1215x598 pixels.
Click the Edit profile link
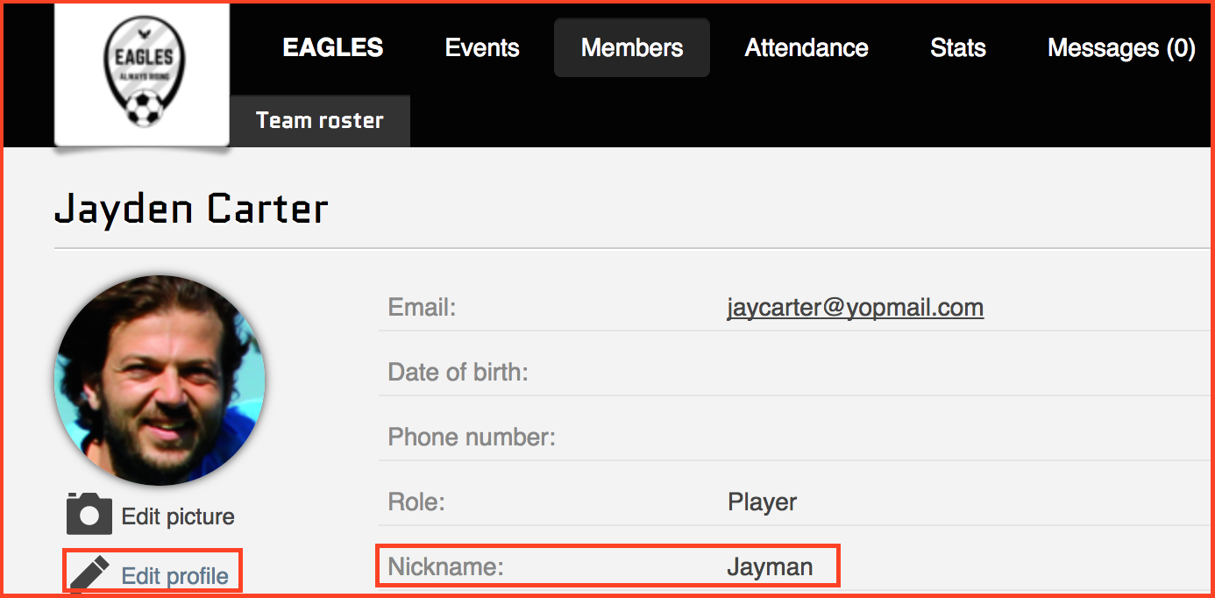pyautogui.click(x=174, y=576)
